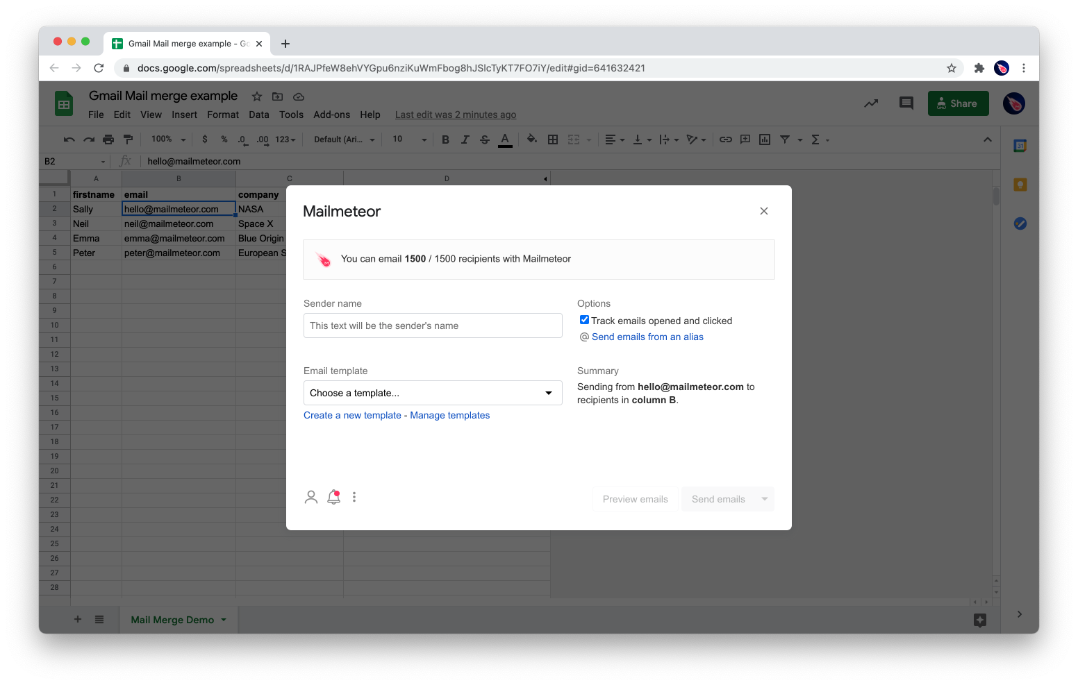This screenshot has width=1078, height=685.
Task: Open the Mailmeteor notifications bell
Action: coord(334,497)
